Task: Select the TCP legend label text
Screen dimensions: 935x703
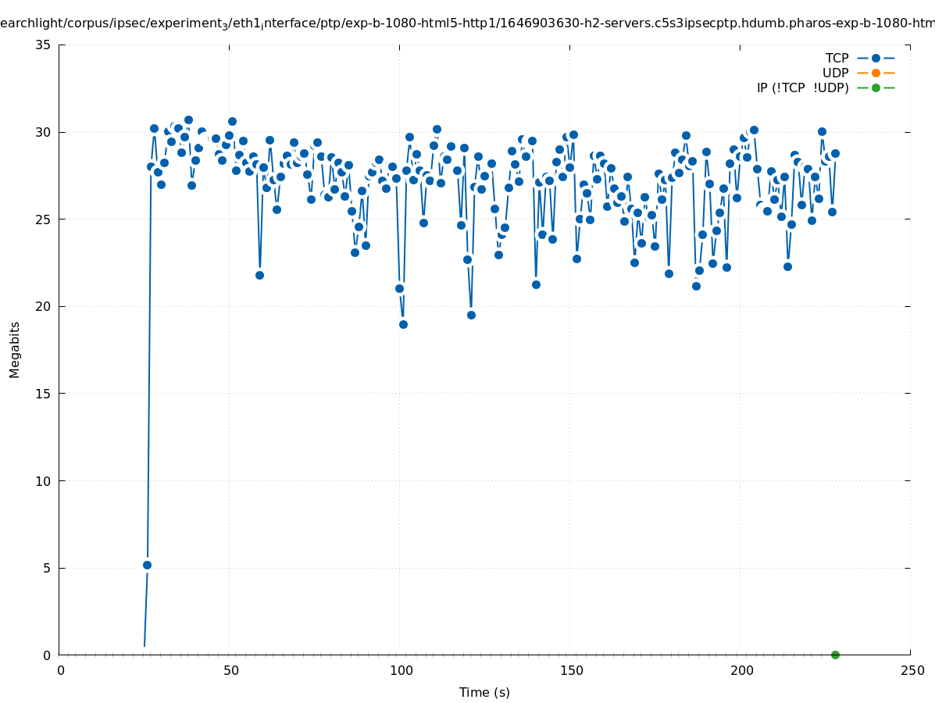Action: 837,58
